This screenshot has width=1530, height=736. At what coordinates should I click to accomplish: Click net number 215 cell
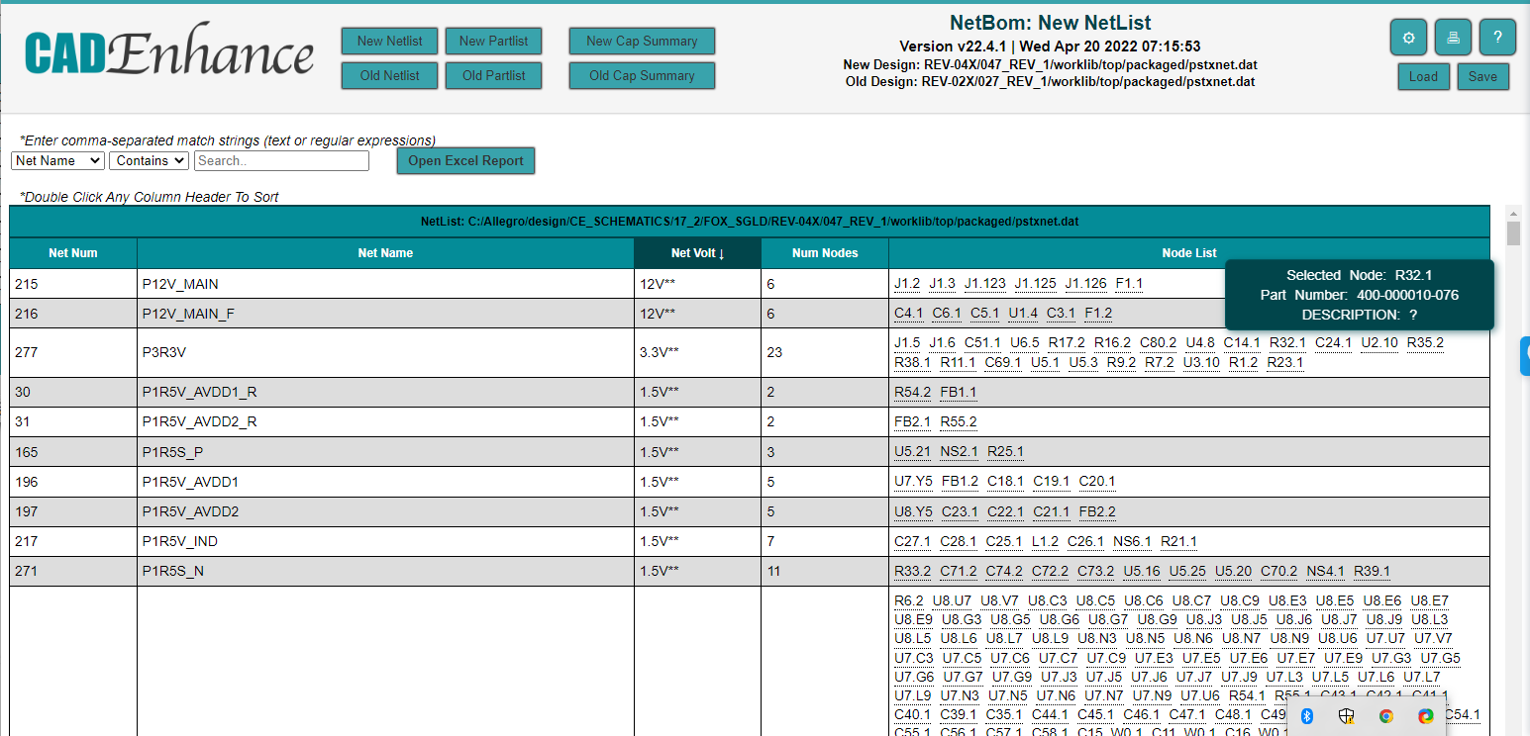(73, 284)
